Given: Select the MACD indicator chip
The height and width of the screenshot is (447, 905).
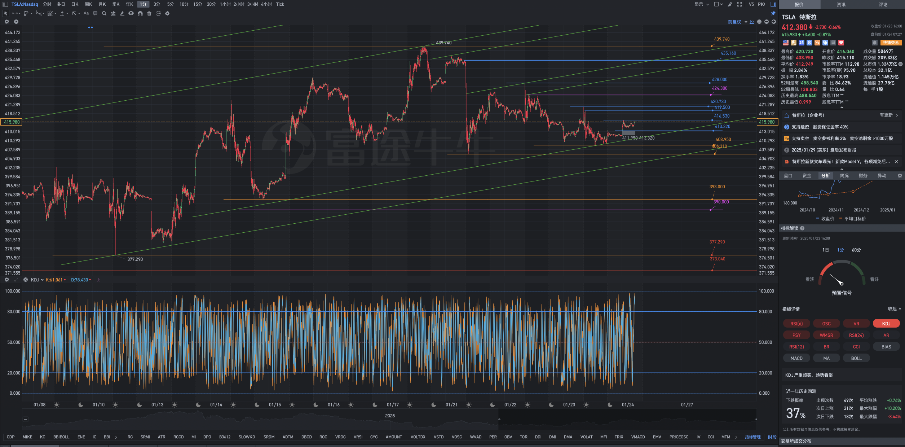Looking at the screenshot, I should point(796,358).
